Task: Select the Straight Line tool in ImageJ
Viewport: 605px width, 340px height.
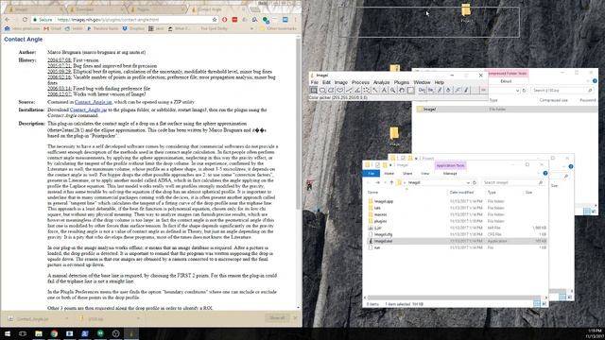Action: click(x=349, y=91)
